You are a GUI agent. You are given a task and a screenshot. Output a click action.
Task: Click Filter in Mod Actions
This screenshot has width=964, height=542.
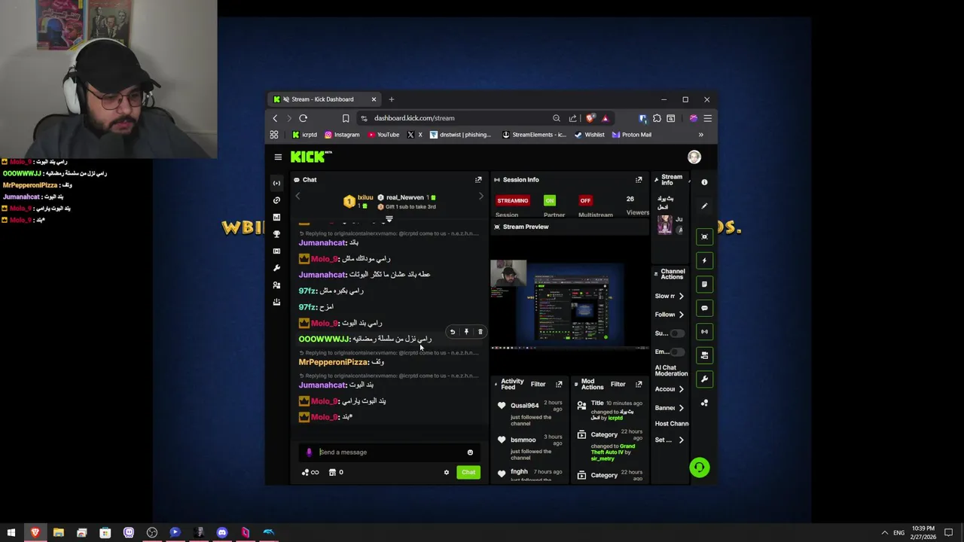pos(618,384)
